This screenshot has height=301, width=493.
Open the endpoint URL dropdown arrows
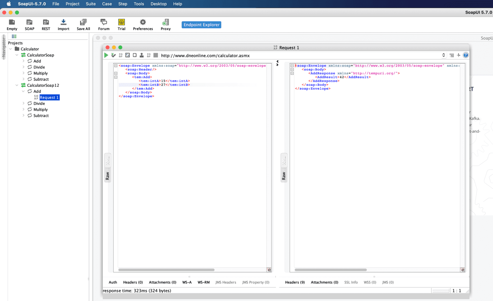[x=444, y=55]
